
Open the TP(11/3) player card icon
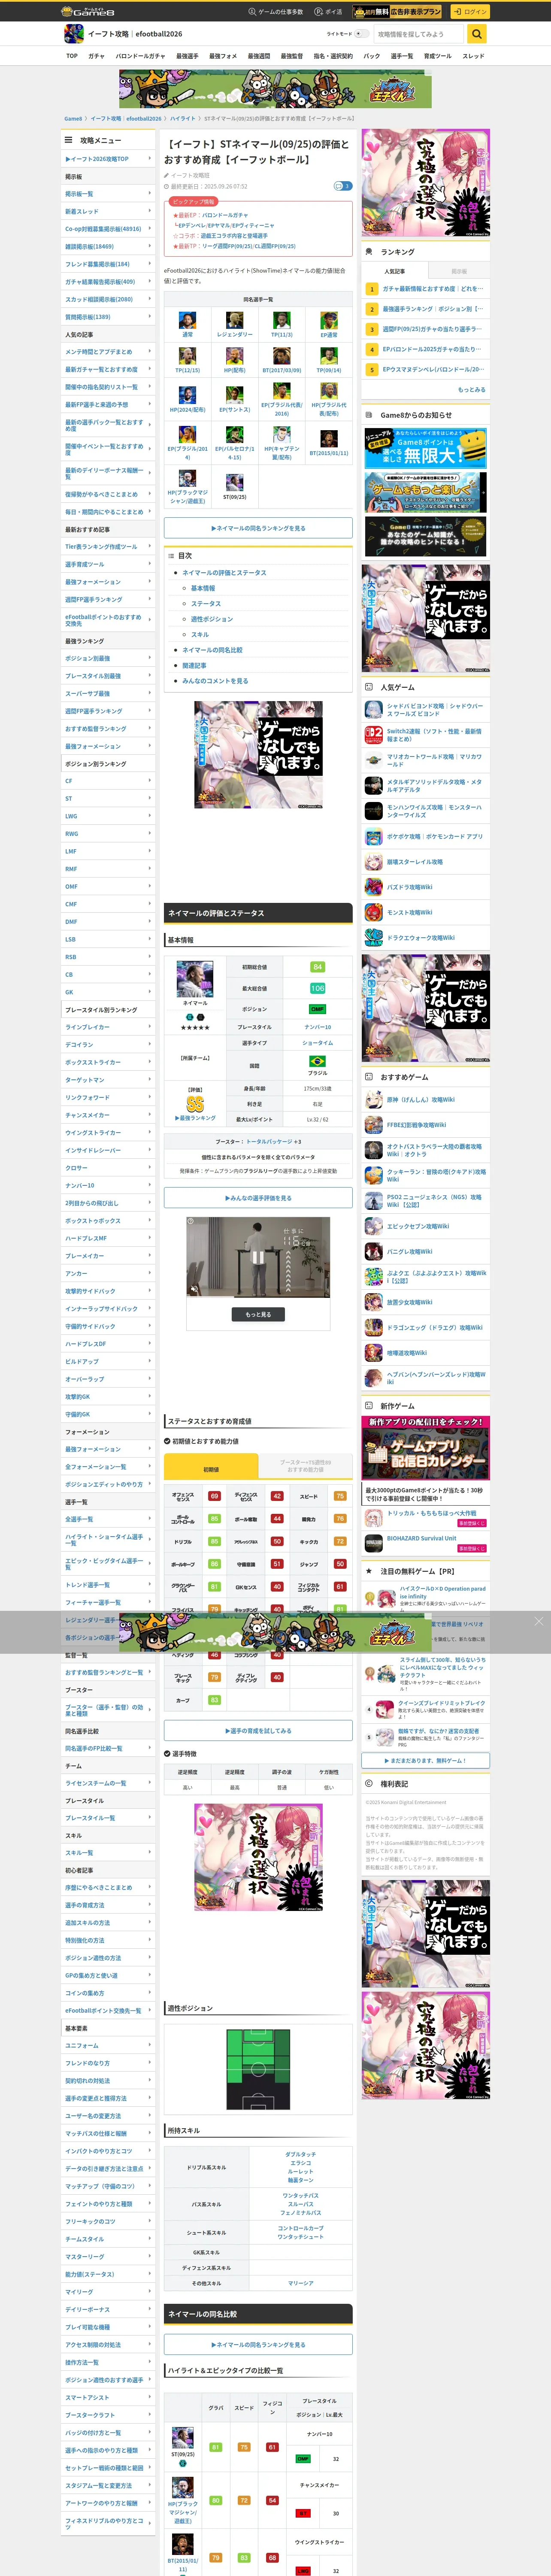tap(282, 320)
